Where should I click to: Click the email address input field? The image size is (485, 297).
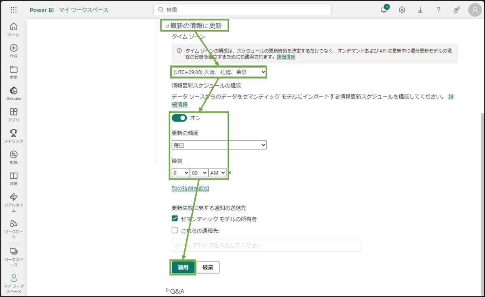(267, 245)
